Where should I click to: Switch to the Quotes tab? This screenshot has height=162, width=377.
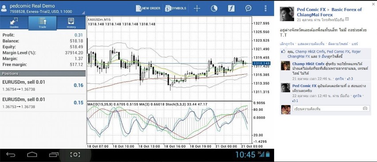coord(14,23)
